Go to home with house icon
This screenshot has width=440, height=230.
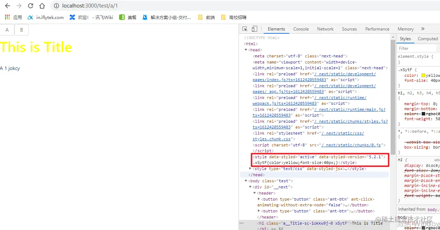tap(42, 6)
